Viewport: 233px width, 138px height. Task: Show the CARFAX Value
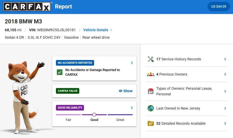tap(126, 91)
